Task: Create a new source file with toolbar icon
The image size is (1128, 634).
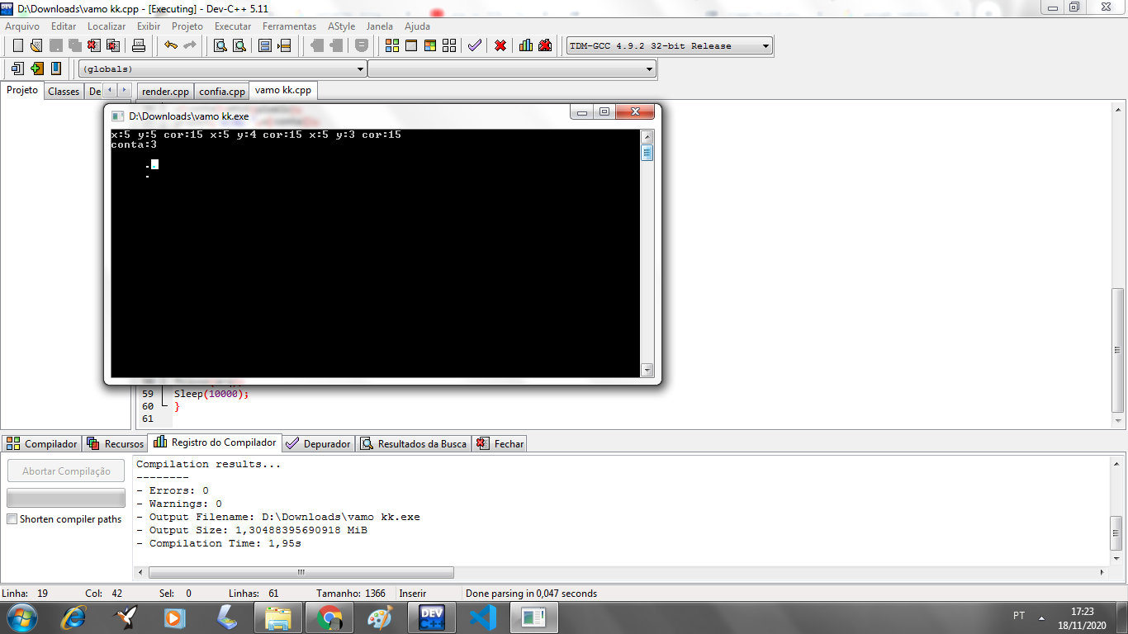Action: pos(17,45)
